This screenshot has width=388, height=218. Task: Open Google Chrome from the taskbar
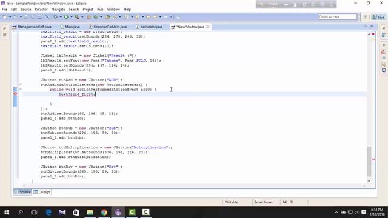[x=104, y=213]
